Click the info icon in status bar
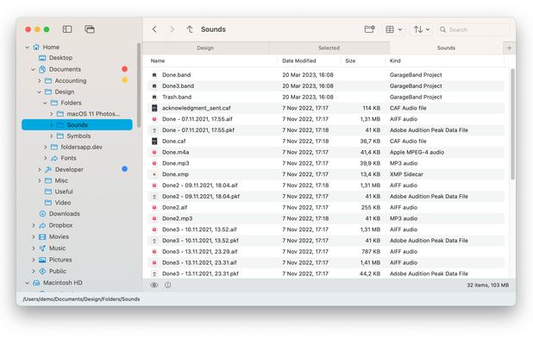The height and width of the screenshot is (340, 533). 168,286
